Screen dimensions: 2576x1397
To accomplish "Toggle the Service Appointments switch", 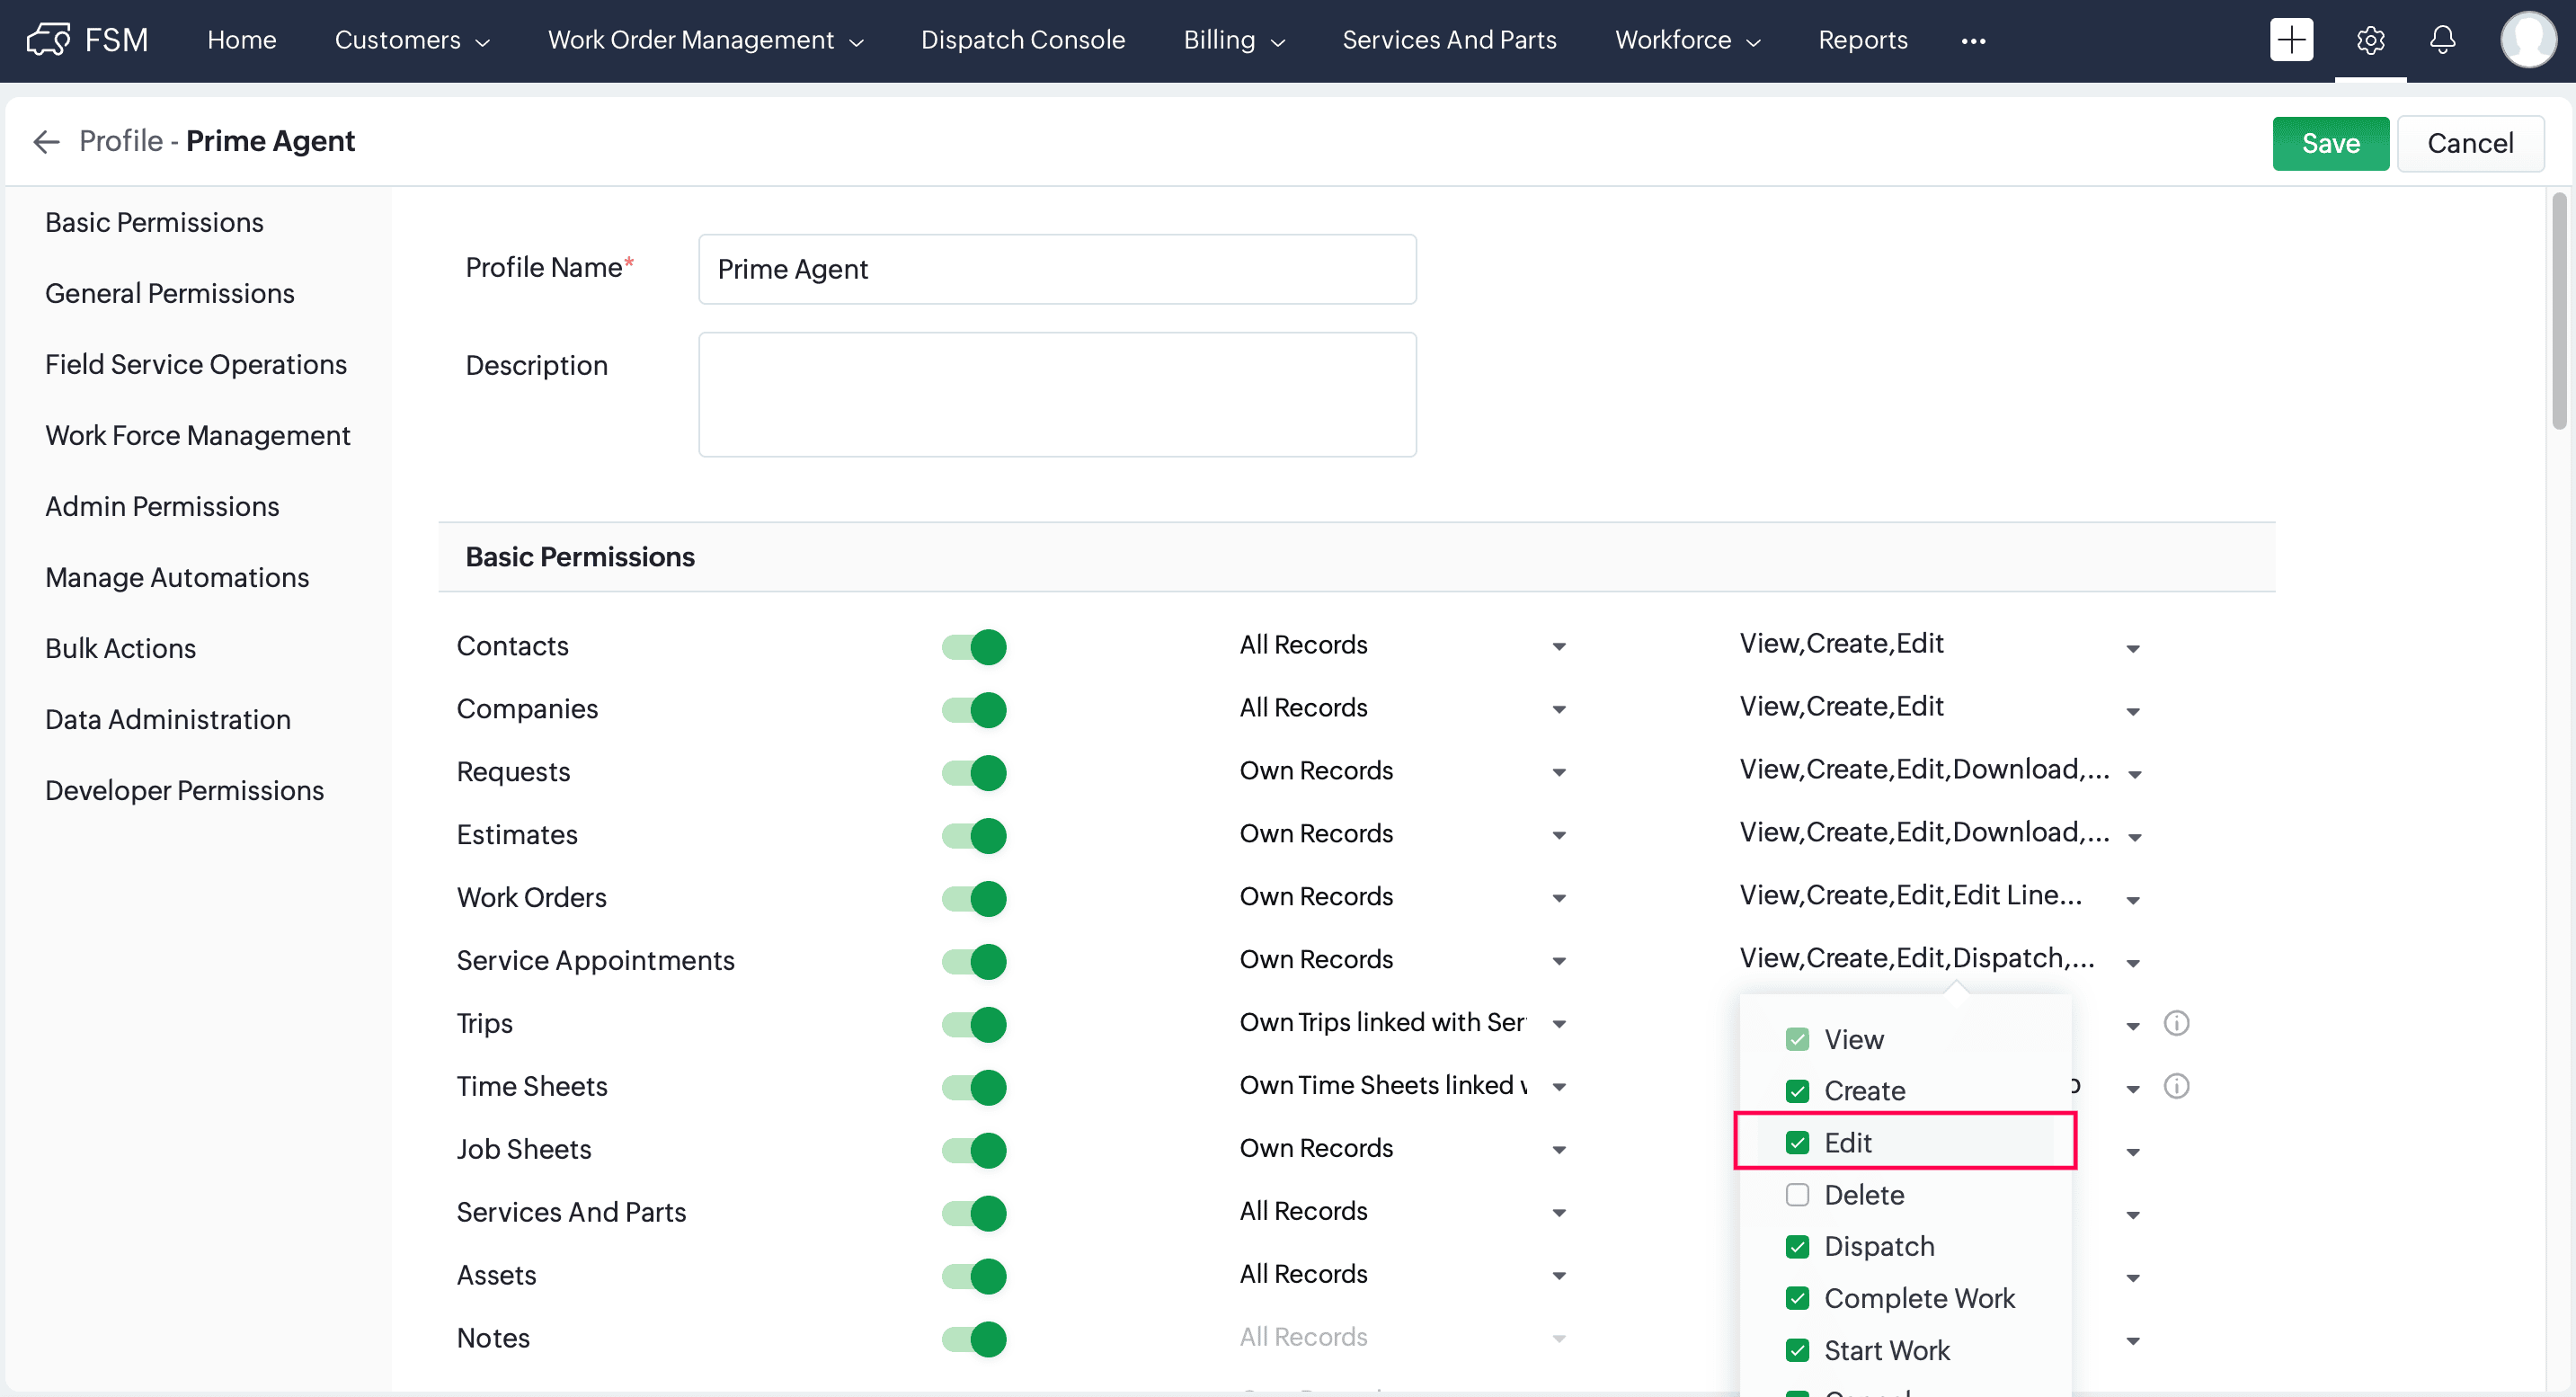I will (974, 962).
